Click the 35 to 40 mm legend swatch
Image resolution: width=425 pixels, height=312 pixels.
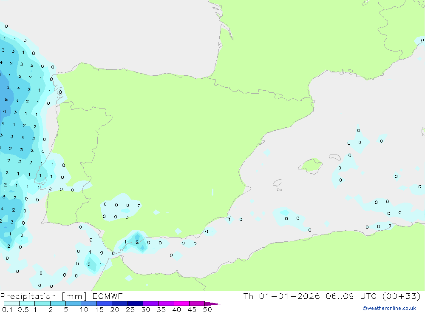pos(166,303)
